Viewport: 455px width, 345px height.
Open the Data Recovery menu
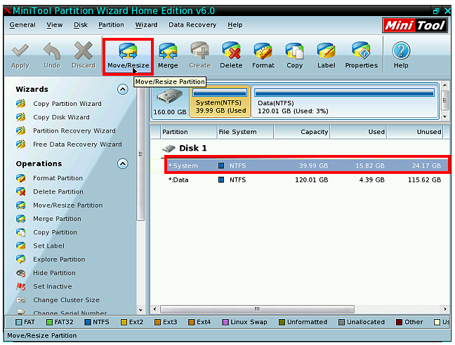[x=192, y=25]
